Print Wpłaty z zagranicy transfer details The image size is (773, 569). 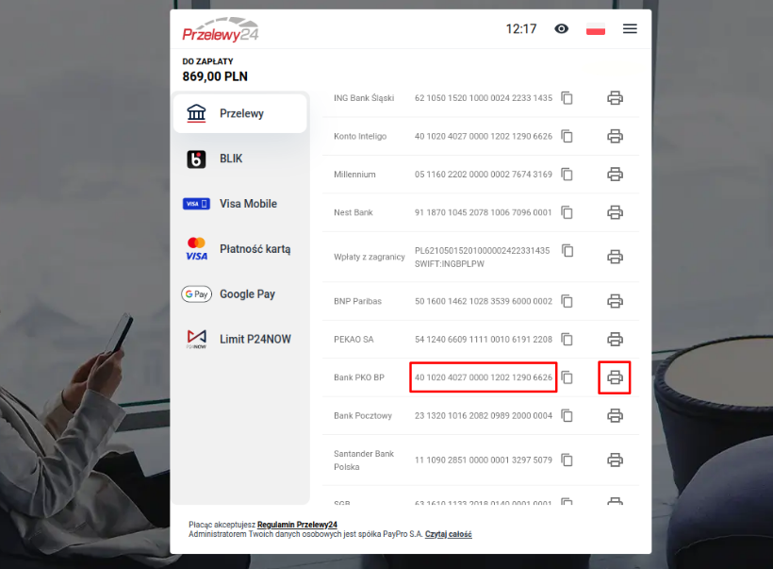click(x=615, y=257)
